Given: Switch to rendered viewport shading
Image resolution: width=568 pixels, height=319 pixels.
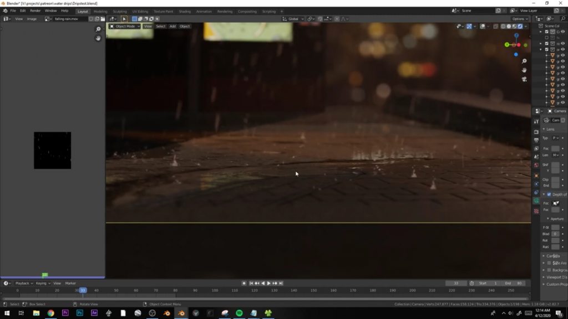Looking at the screenshot, I should point(520,27).
